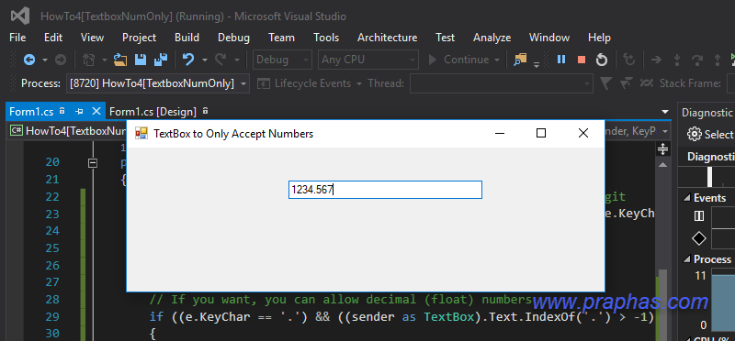
Task: Collapse the Events section in Diagnostics
Action: 686,198
